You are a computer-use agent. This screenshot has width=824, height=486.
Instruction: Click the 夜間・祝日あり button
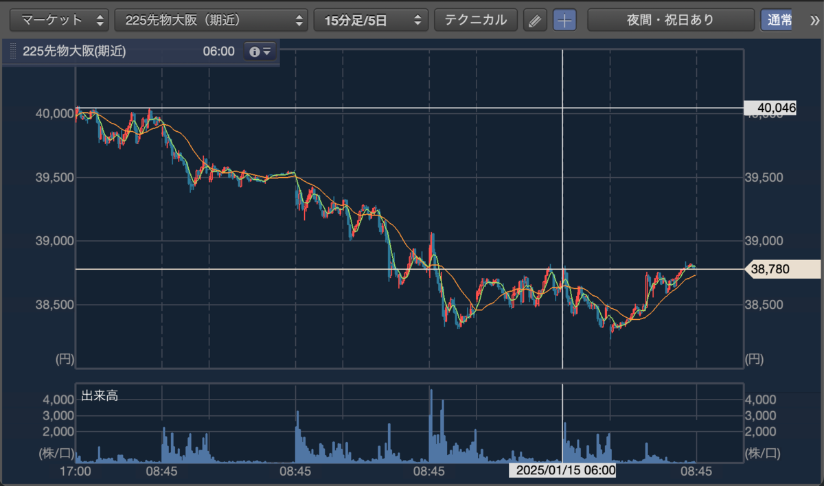tap(670, 20)
